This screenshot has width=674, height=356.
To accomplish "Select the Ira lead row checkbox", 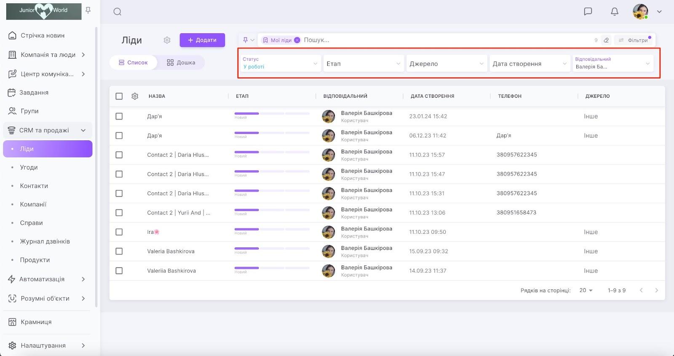I will click(x=119, y=232).
